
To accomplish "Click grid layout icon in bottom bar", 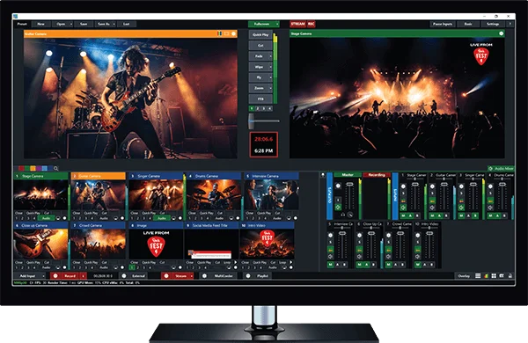I will tap(494, 275).
